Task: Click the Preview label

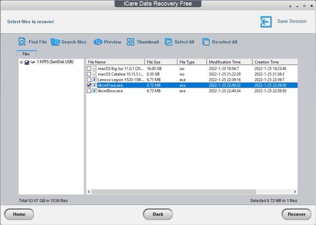Action: tap(112, 42)
